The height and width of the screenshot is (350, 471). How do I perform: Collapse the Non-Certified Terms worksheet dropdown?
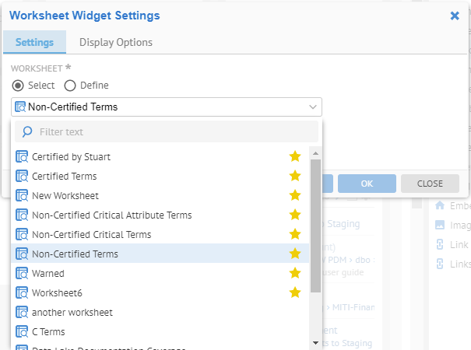(x=313, y=107)
